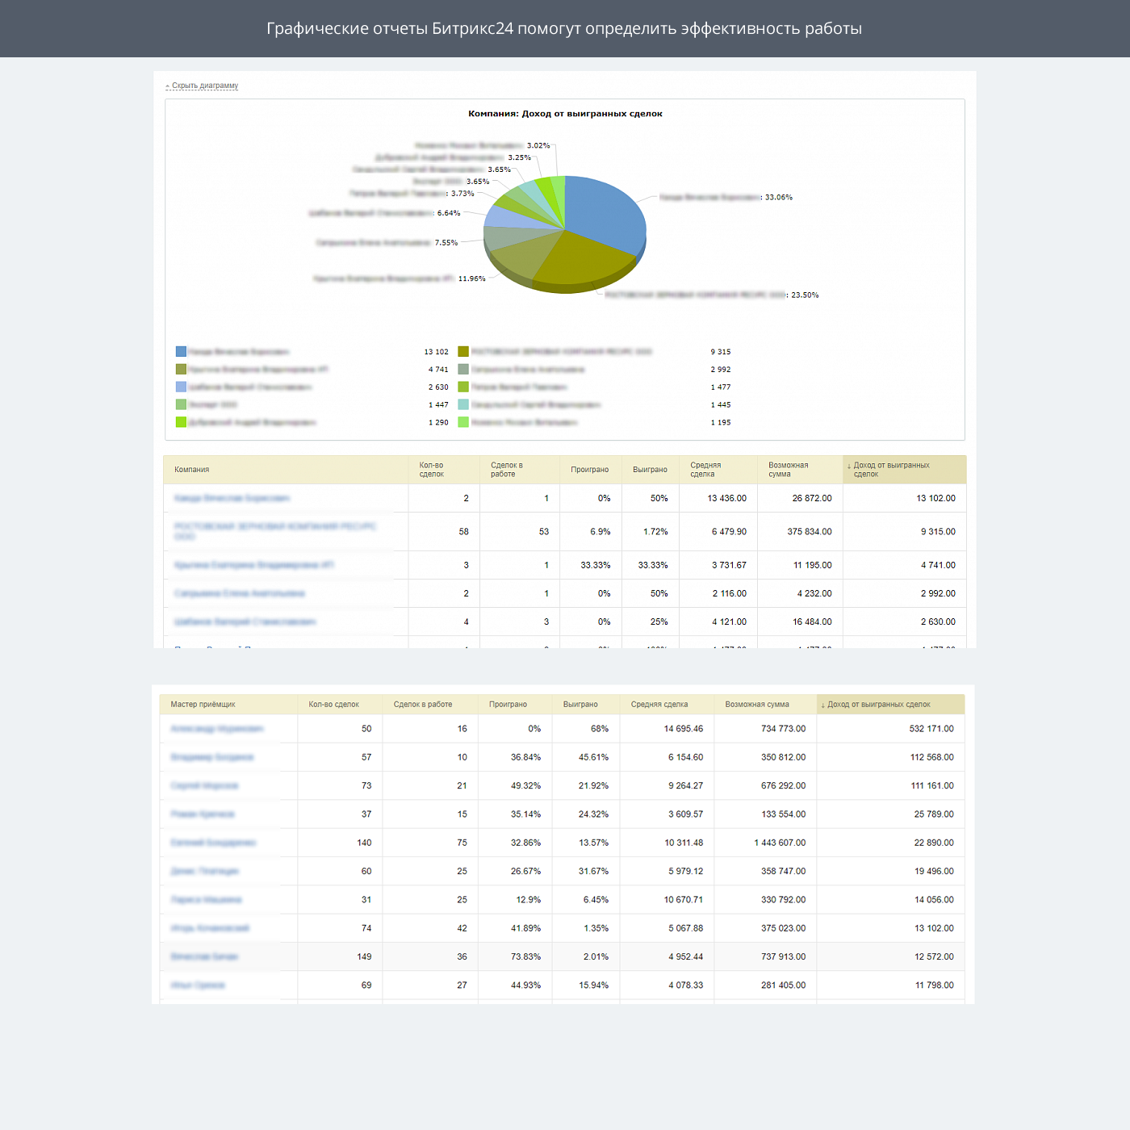This screenshot has height=1130, width=1130.
Task: Open the employee link in the 12 572.00 row
Action: coord(204,956)
